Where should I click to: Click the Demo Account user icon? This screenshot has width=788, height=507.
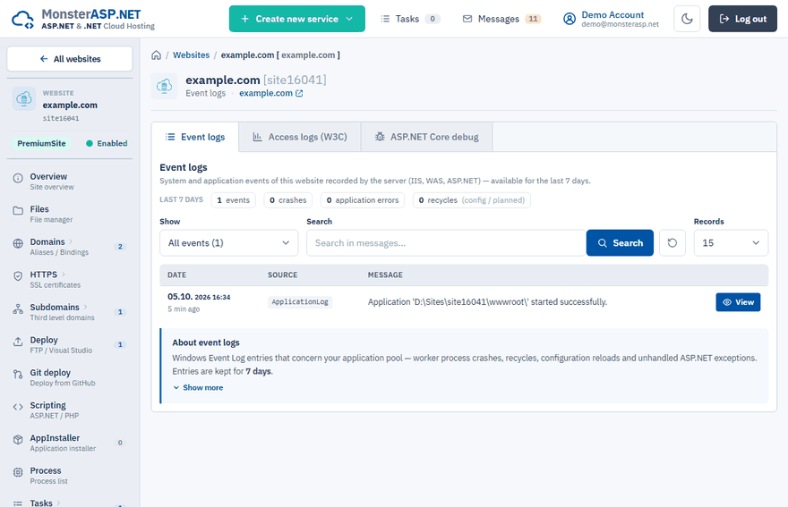pyautogui.click(x=569, y=19)
